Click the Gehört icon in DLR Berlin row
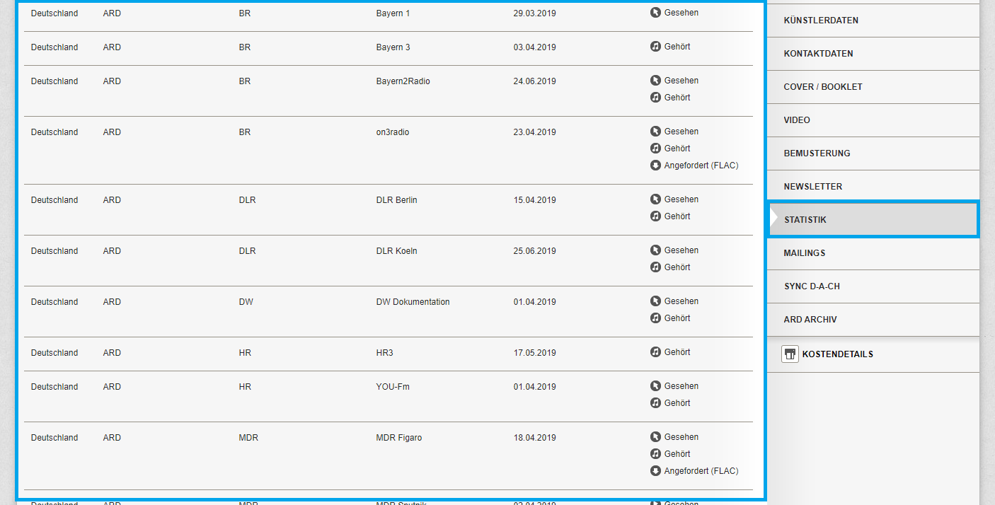The width and height of the screenshot is (995, 505). coord(655,216)
